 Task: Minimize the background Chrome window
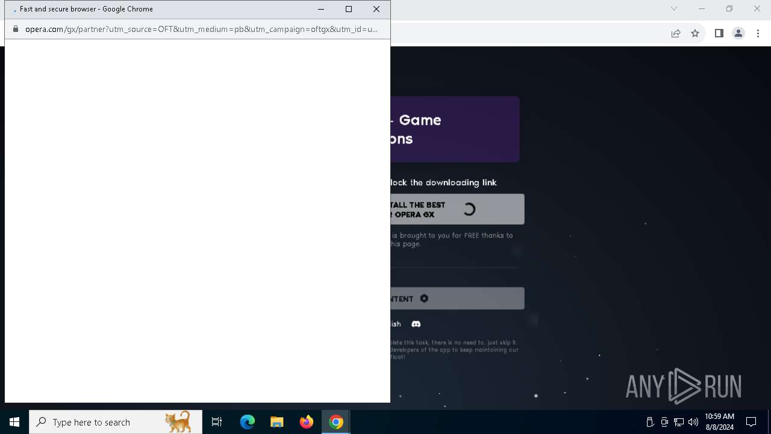click(702, 8)
